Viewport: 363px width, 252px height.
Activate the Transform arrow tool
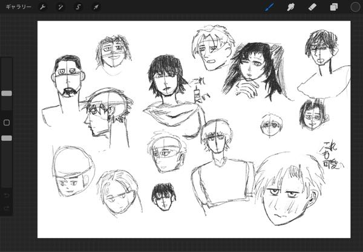(96, 7)
